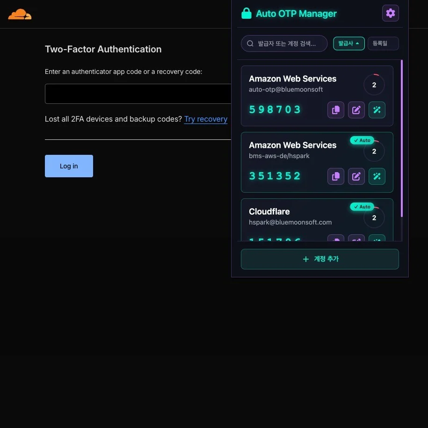Toggle Auto badge on bms-aws-de/hspark account

pos(362,140)
